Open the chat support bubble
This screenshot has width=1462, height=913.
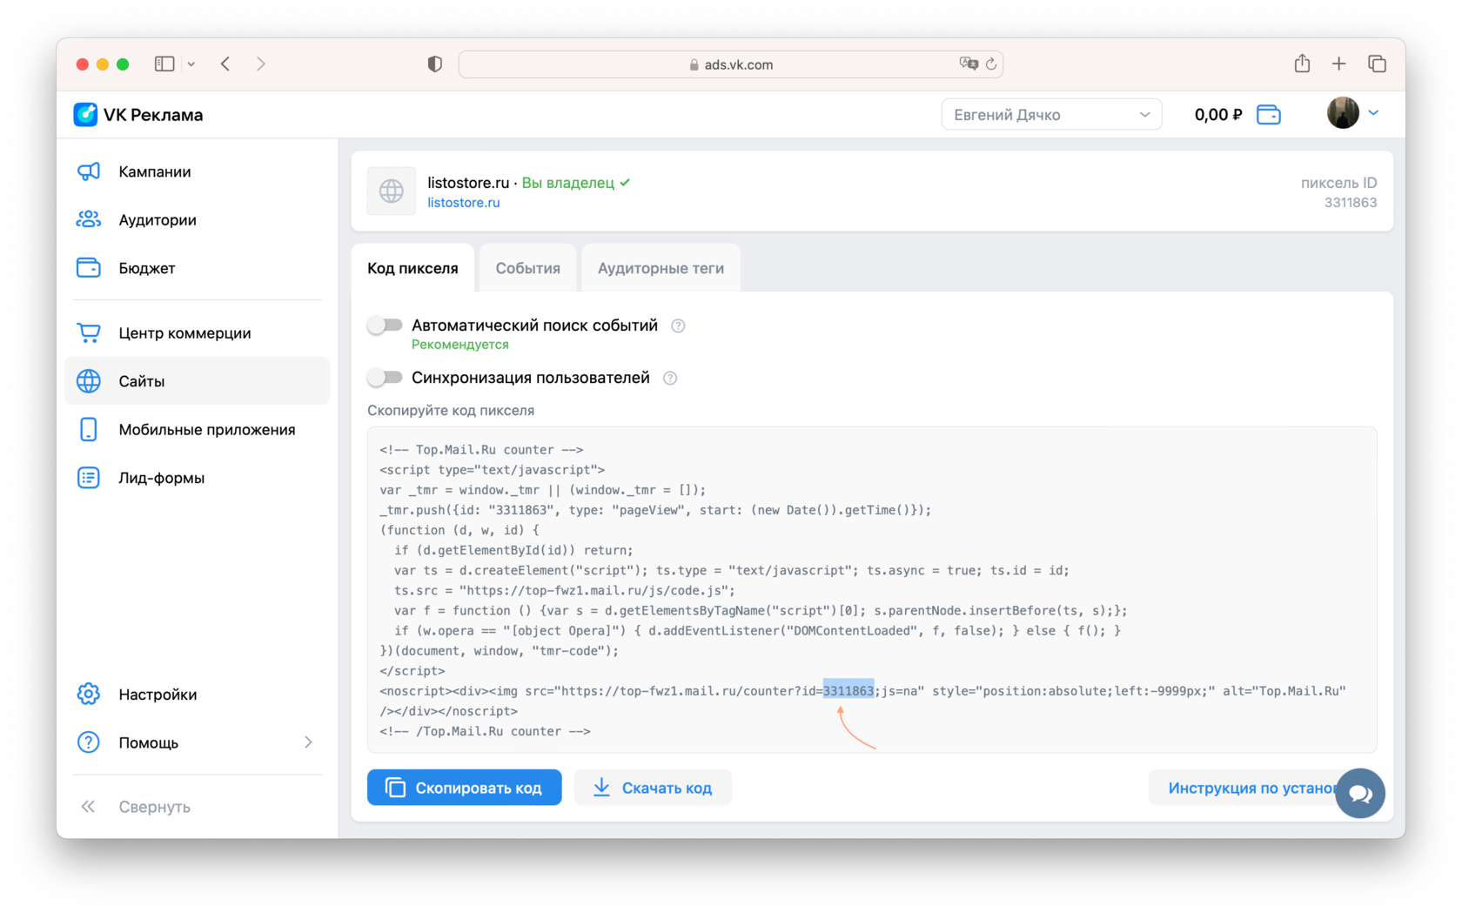pos(1360,794)
